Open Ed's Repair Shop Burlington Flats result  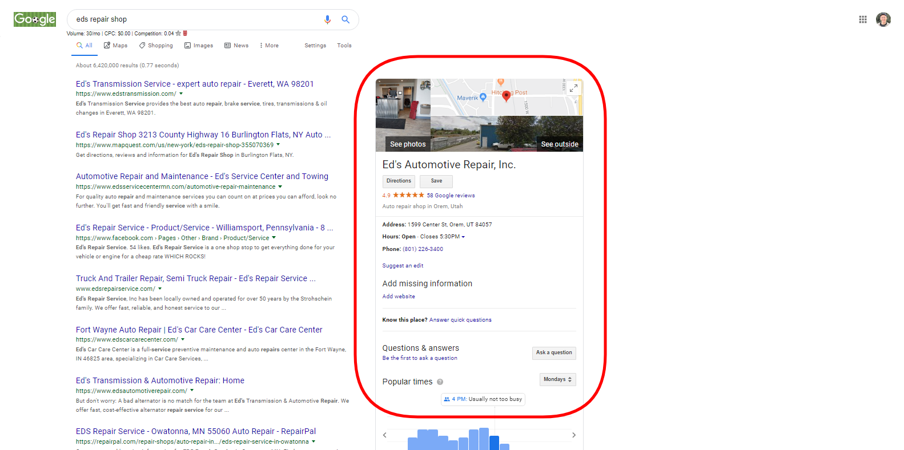[203, 135]
